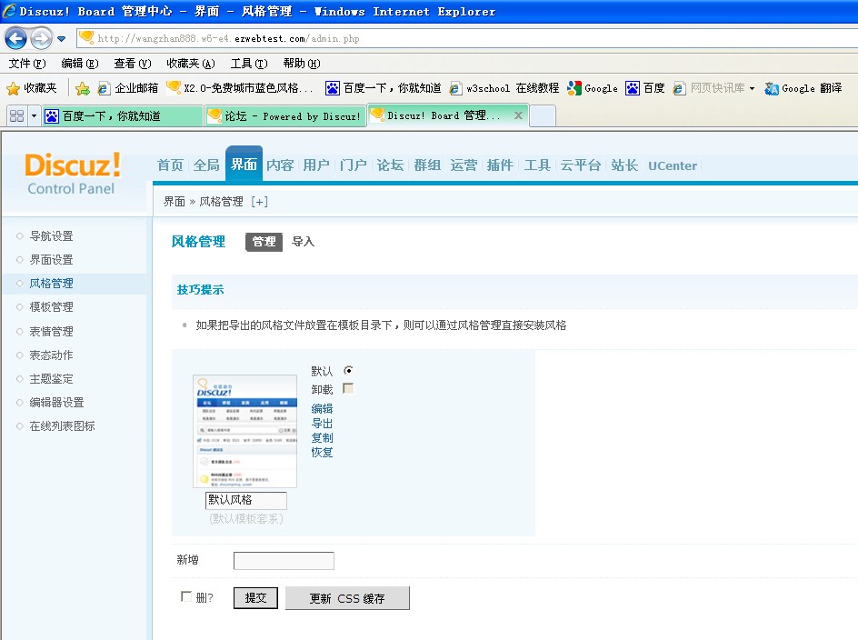Select the 默认 radio button
This screenshot has height=640, width=858.
pos(348,371)
